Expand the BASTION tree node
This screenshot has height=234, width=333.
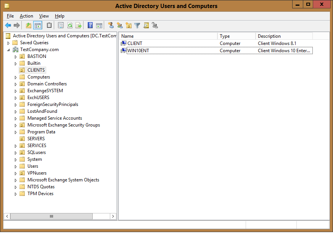16,57
